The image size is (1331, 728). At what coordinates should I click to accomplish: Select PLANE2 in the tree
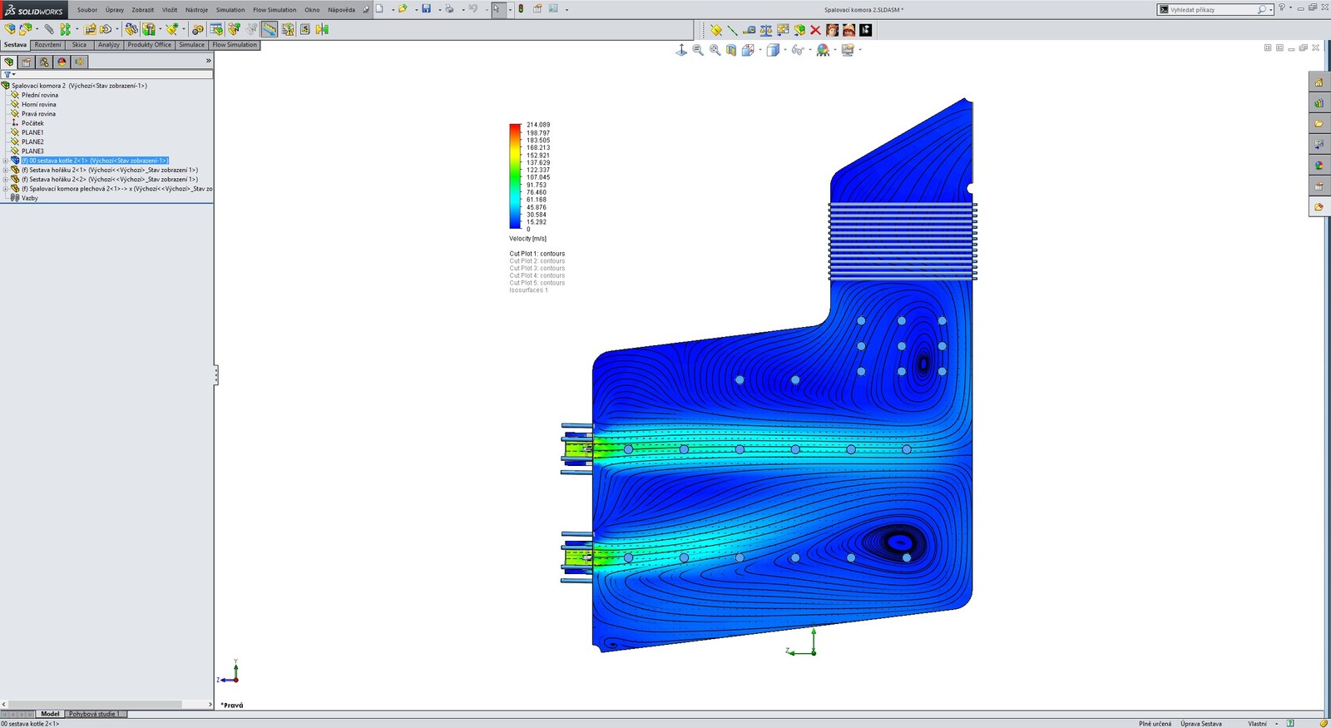click(x=32, y=141)
